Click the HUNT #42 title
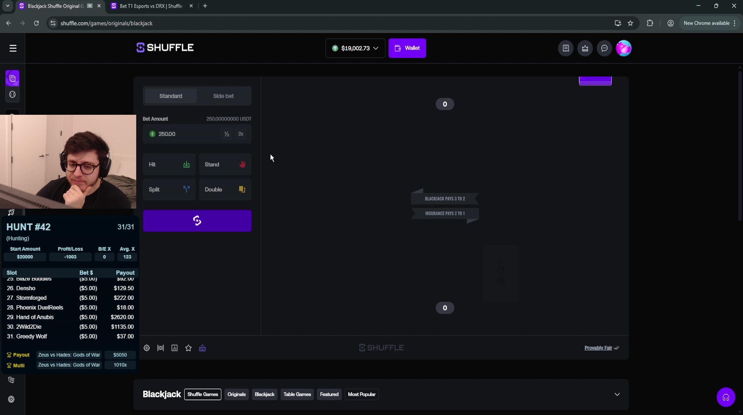The width and height of the screenshot is (743, 415). coord(29,227)
